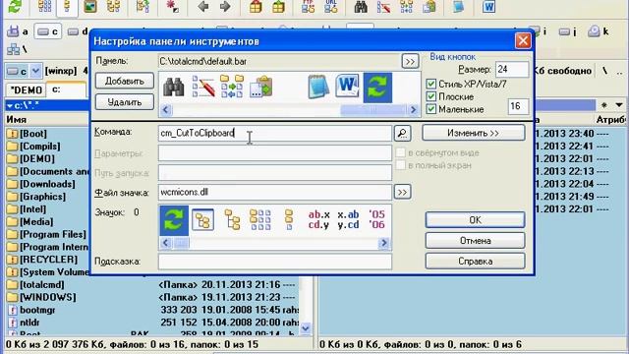Click the right arrow of the preview strip scrollbar

click(x=413, y=109)
